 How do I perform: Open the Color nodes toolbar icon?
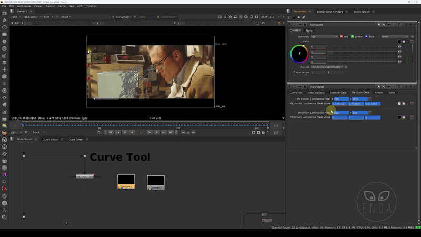(x=4, y=42)
